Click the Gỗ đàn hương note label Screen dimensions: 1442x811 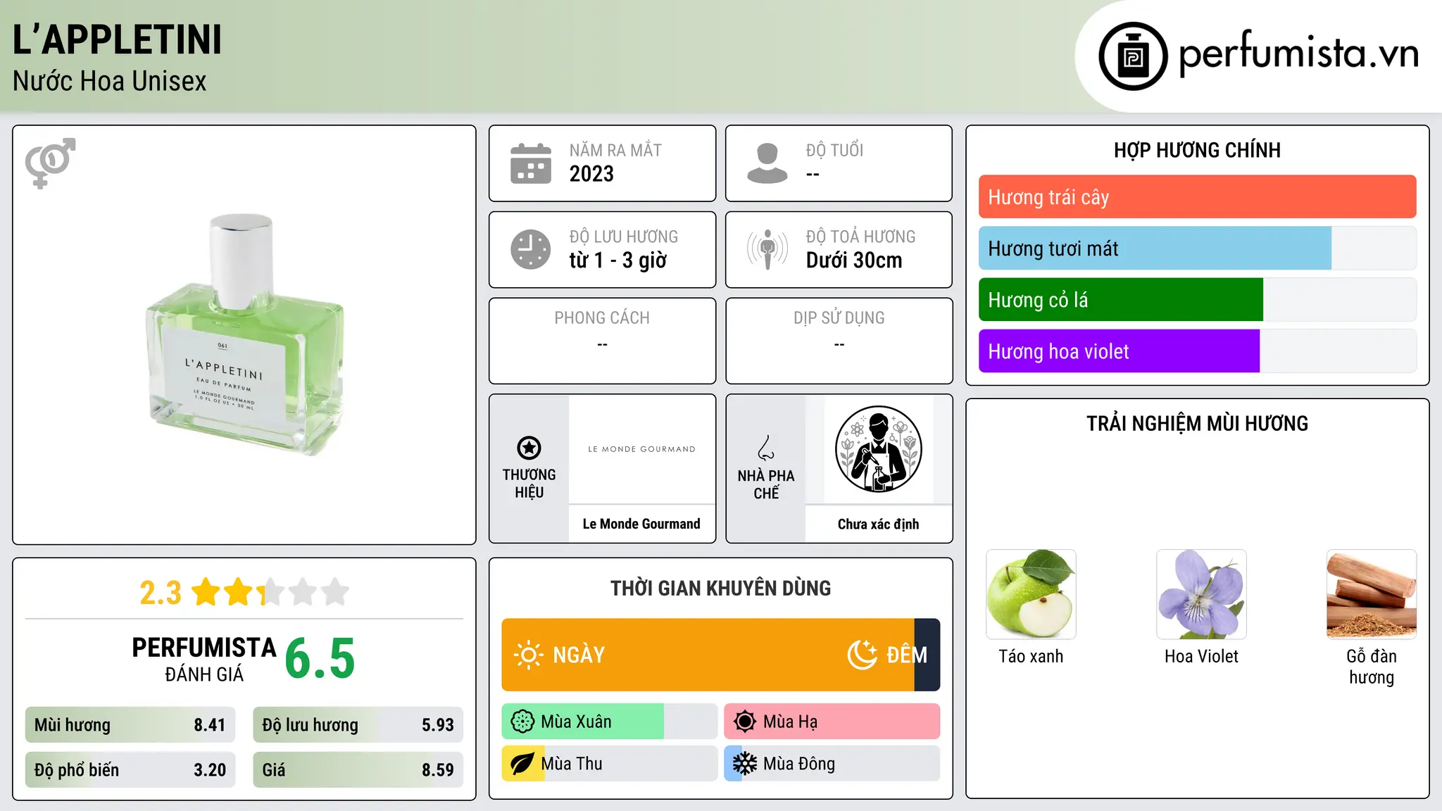tap(1372, 667)
